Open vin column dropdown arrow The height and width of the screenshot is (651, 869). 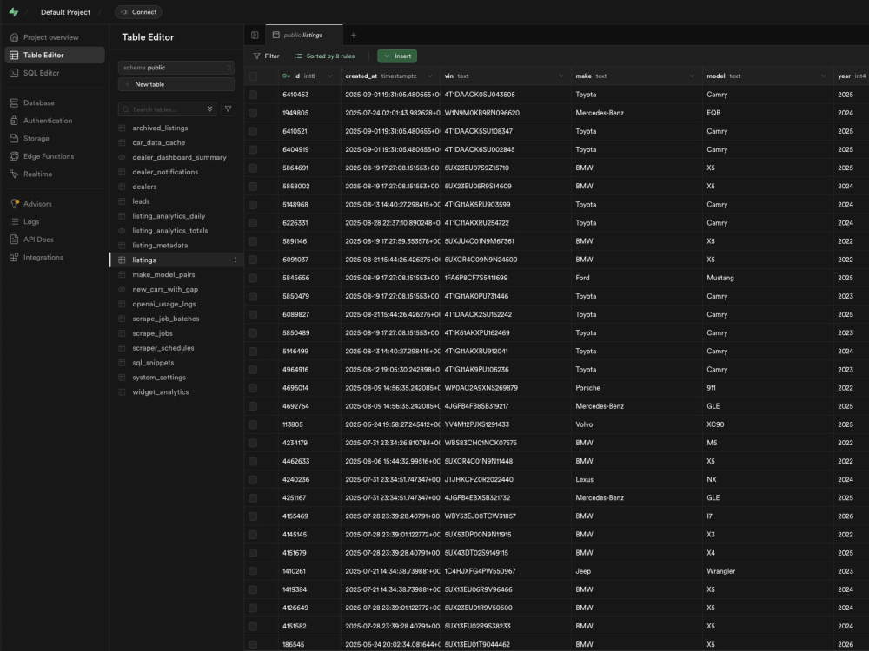[x=561, y=76]
